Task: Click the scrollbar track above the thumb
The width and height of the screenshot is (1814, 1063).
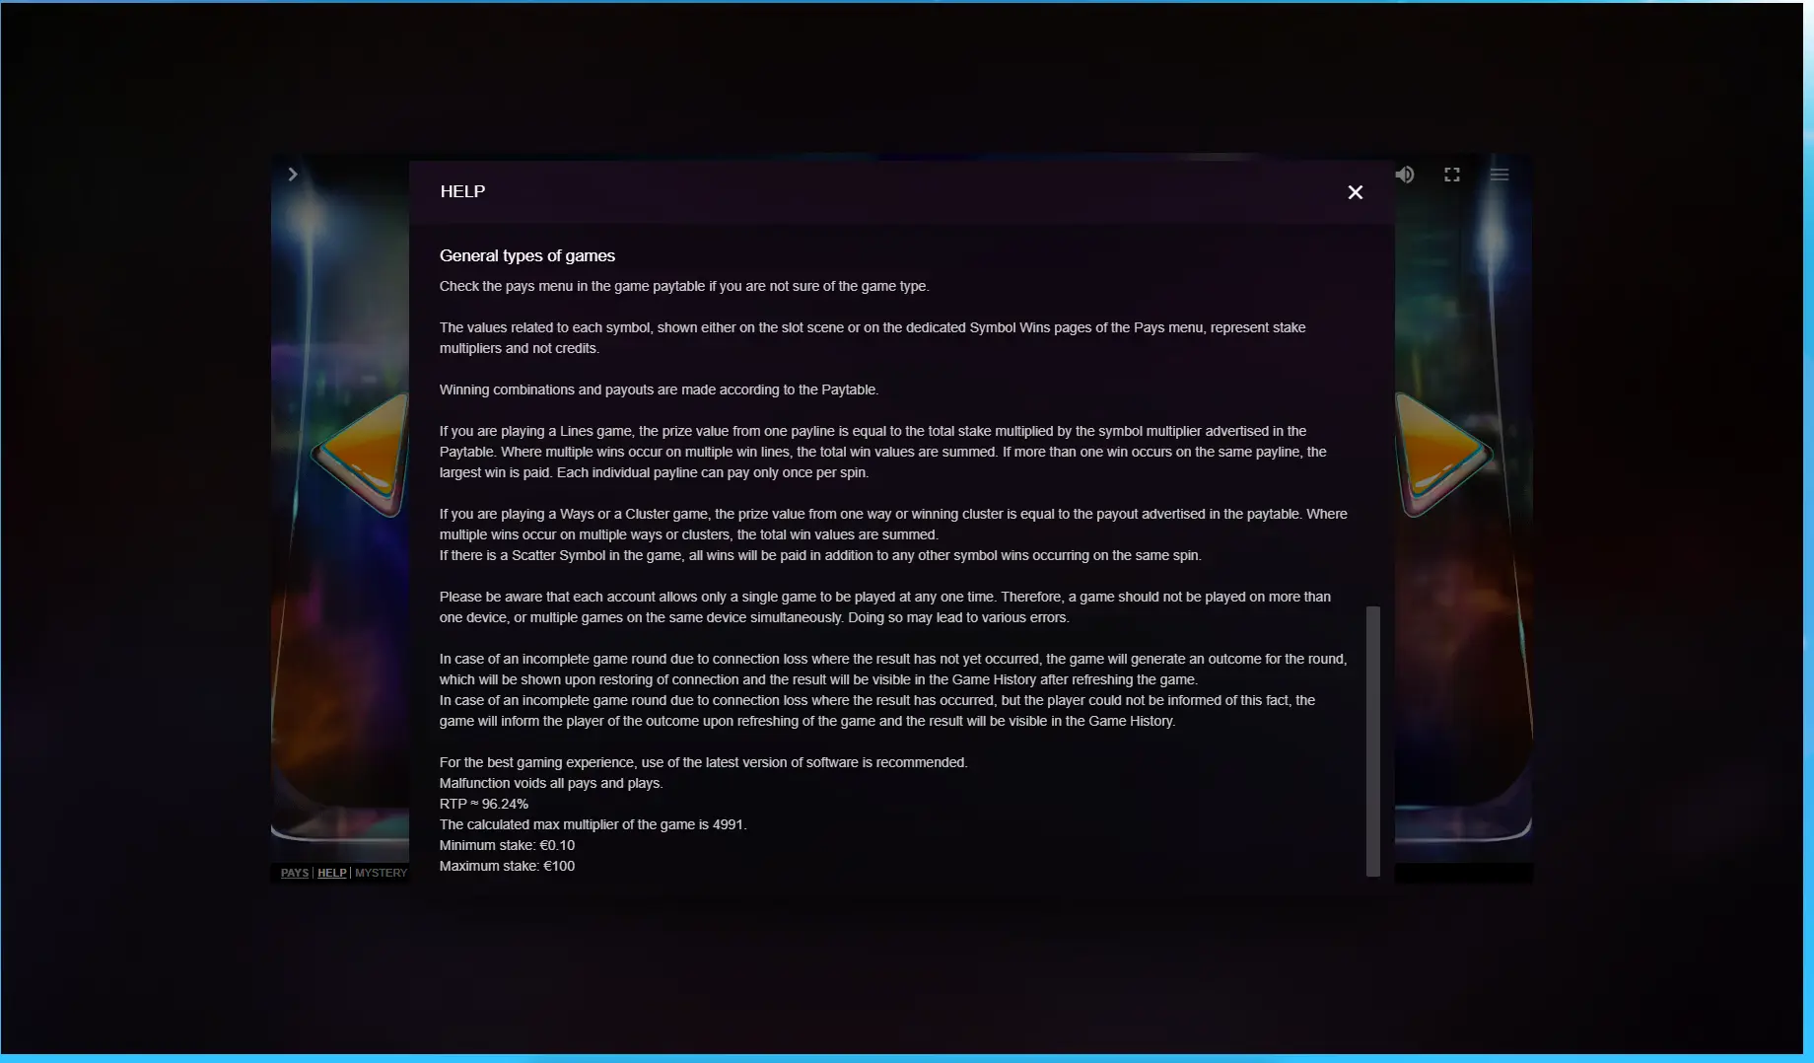Action: pyautogui.click(x=1373, y=414)
